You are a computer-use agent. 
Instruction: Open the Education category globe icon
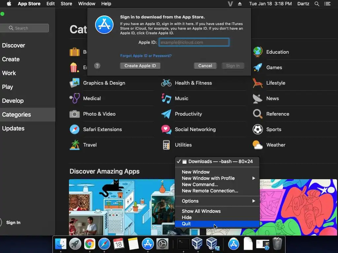pyautogui.click(x=257, y=52)
